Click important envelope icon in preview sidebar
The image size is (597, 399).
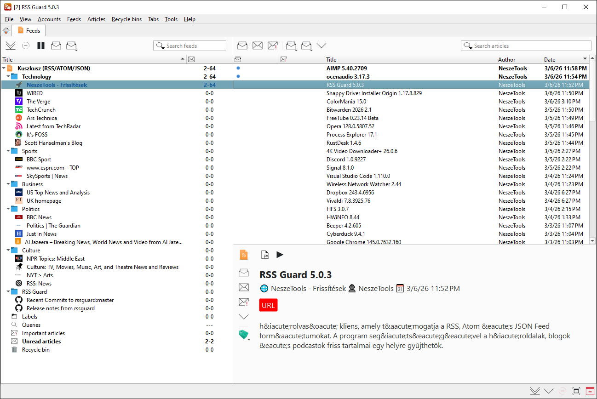click(x=244, y=302)
